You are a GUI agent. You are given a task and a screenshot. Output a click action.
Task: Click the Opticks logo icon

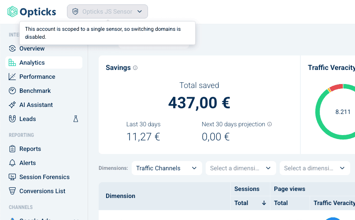(x=12, y=11)
